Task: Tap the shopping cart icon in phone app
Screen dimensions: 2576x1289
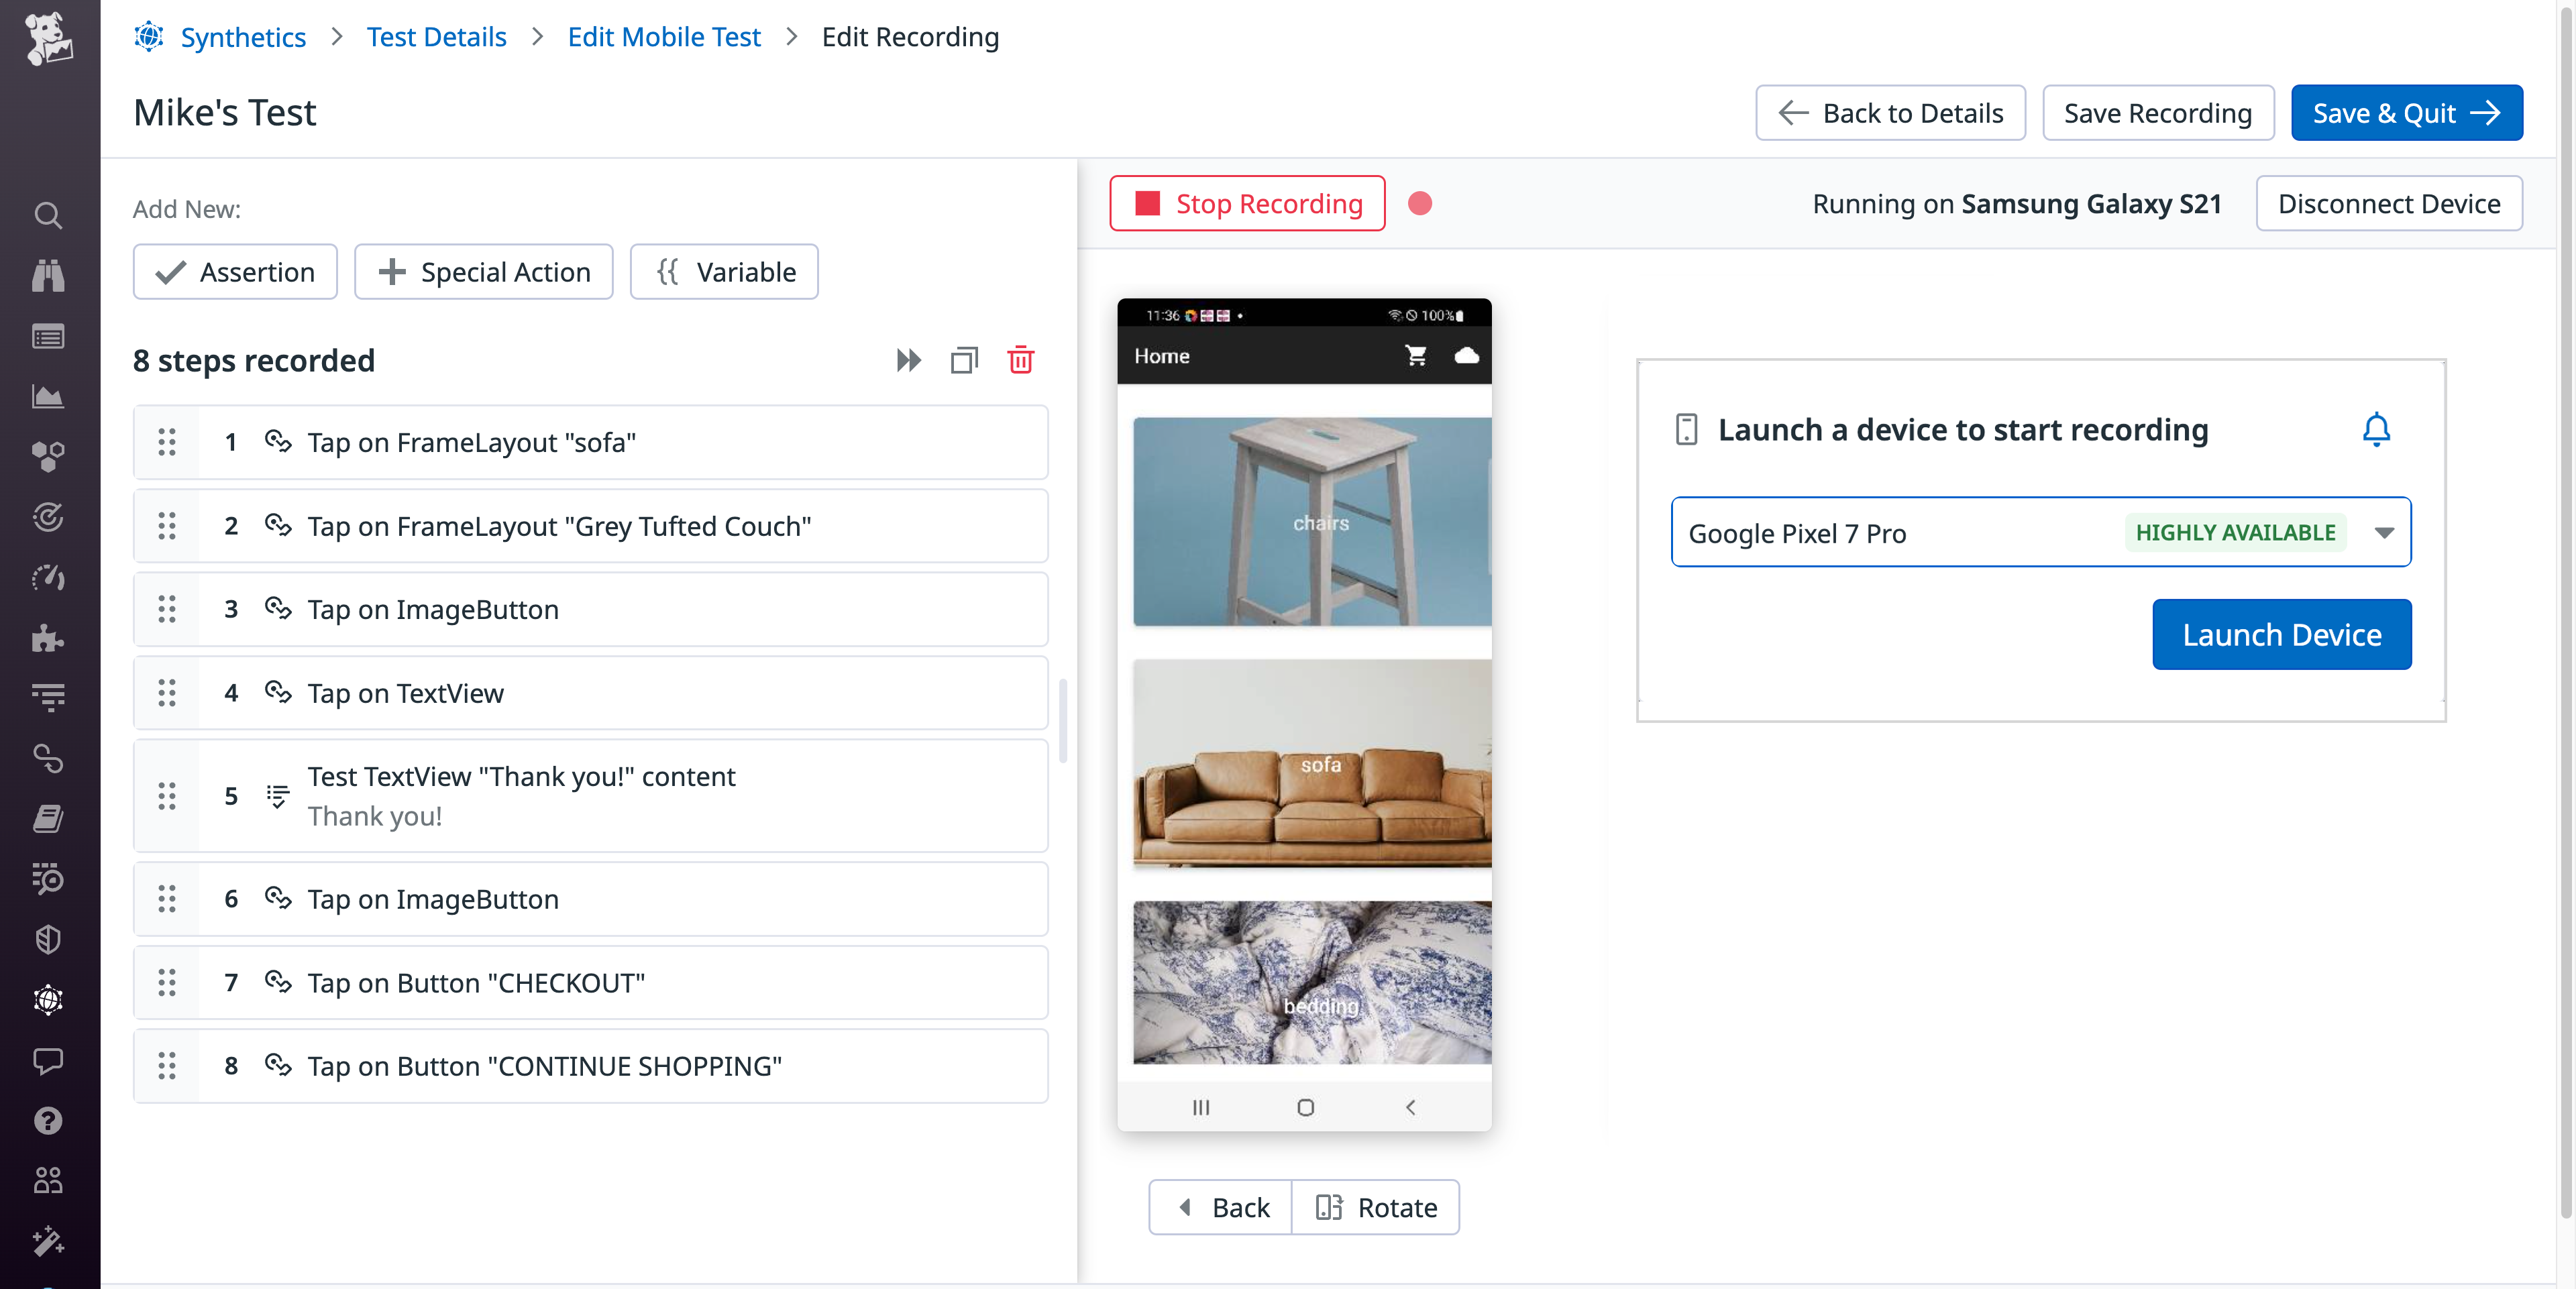Action: [x=1415, y=355]
